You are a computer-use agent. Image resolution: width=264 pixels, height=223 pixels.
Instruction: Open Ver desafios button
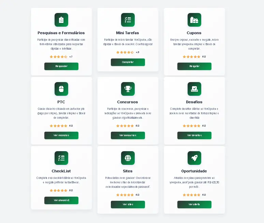pos(194,135)
